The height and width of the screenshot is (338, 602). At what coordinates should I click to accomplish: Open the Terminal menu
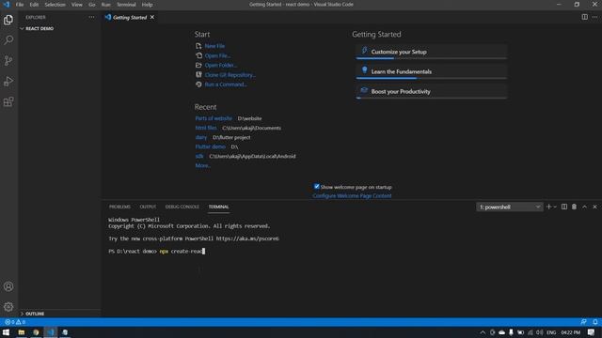click(126, 5)
